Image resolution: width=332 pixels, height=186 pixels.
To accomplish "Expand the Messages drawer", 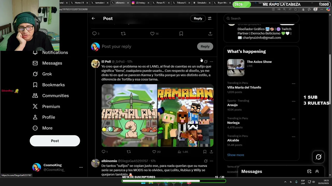I will pyautogui.click(x=317, y=172).
